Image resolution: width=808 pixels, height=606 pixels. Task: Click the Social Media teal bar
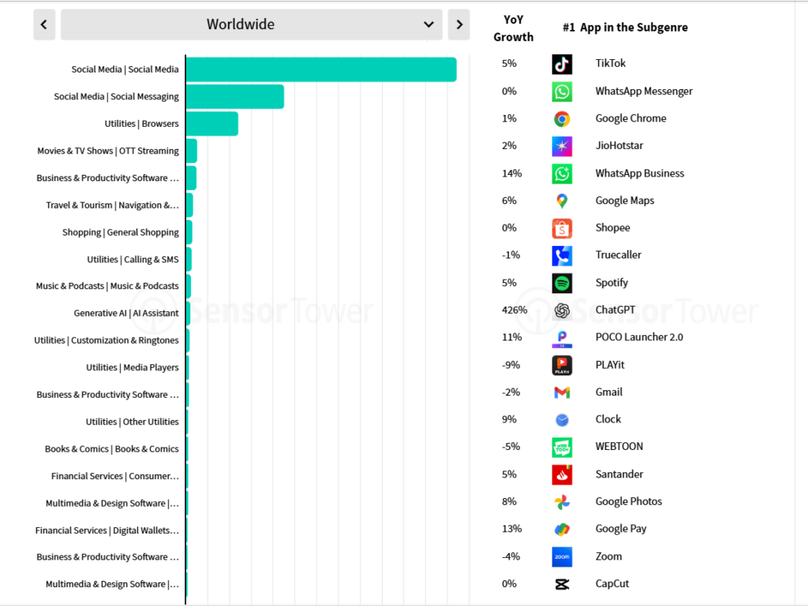[x=320, y=69]
